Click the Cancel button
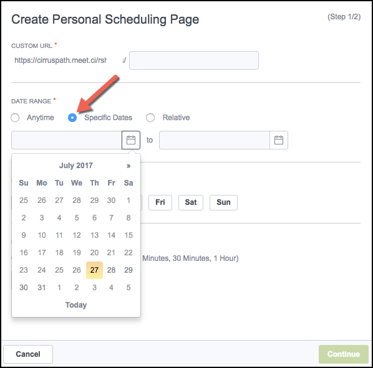 [x=28, y=354]
